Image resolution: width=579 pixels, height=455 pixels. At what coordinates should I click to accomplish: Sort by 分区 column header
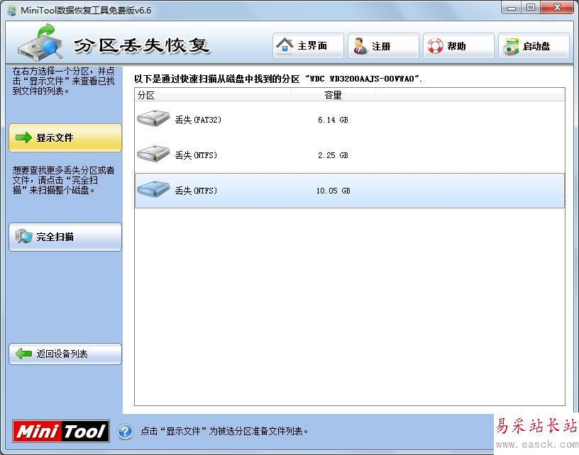point(213,95)
